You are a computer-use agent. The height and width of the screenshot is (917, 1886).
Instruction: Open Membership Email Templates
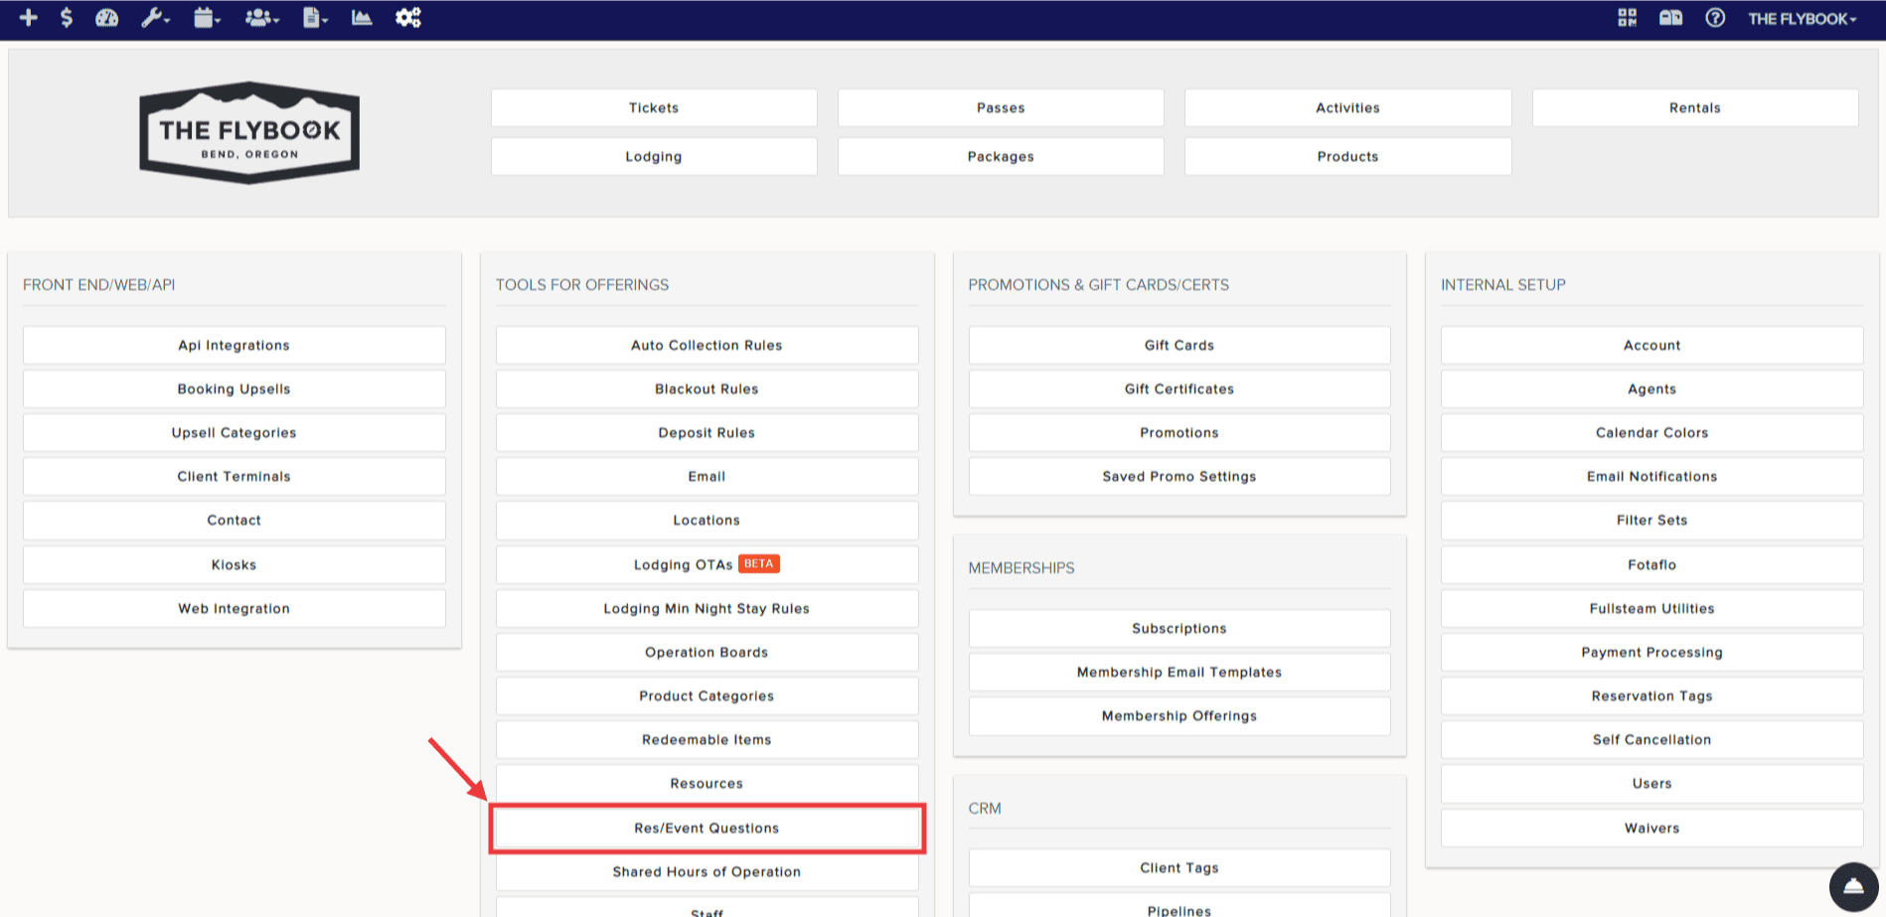pos(1179,673)
